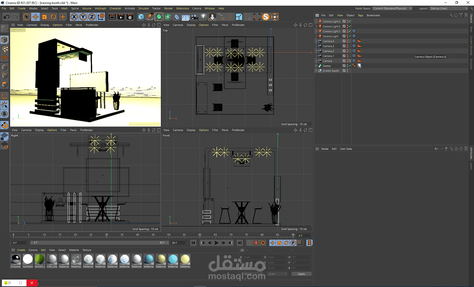Toggle the enable checkmark for Corona Light.3
Viewport: 474px width, 287px height.
350,21
